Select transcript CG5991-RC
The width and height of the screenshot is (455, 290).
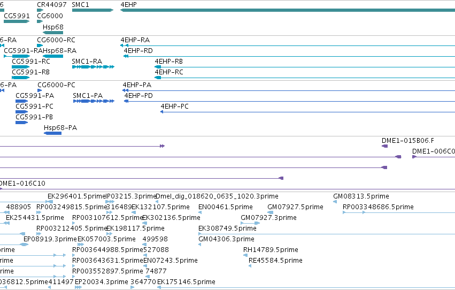pos(21,67)
